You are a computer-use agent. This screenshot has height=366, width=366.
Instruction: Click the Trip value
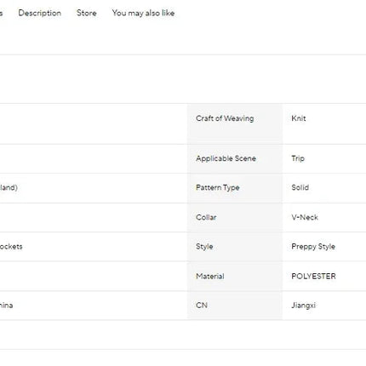coord(298,158)
